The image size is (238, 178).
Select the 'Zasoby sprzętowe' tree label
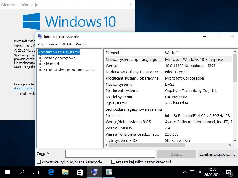[60, 58]
